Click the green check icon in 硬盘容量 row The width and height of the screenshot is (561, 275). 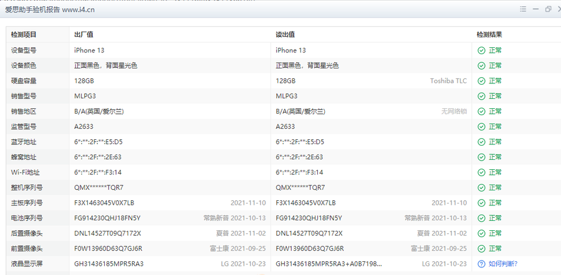pyautogui.click(x=482, y=81)
